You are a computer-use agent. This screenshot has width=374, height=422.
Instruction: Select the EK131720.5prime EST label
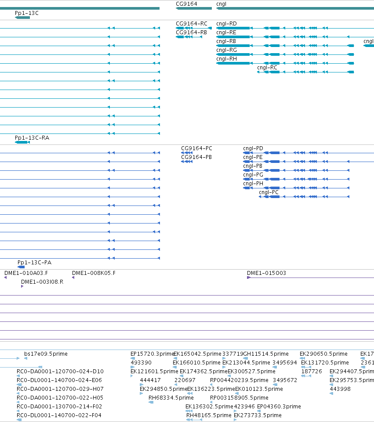pos(325,363)
